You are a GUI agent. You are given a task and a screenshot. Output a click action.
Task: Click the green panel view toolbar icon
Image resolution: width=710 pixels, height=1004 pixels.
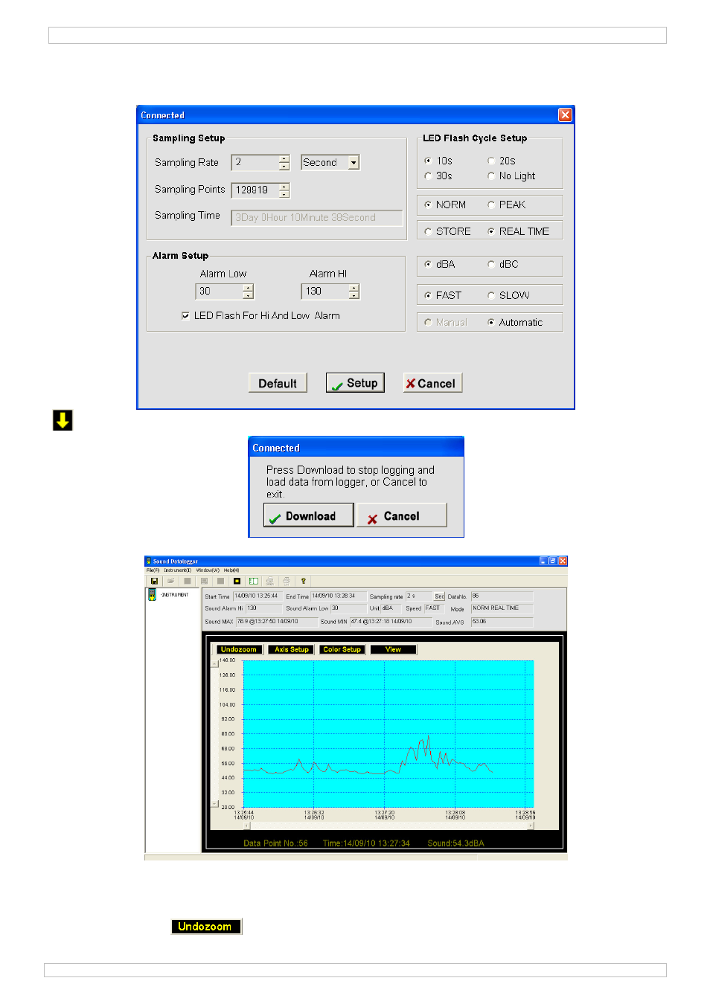[253, 581]
